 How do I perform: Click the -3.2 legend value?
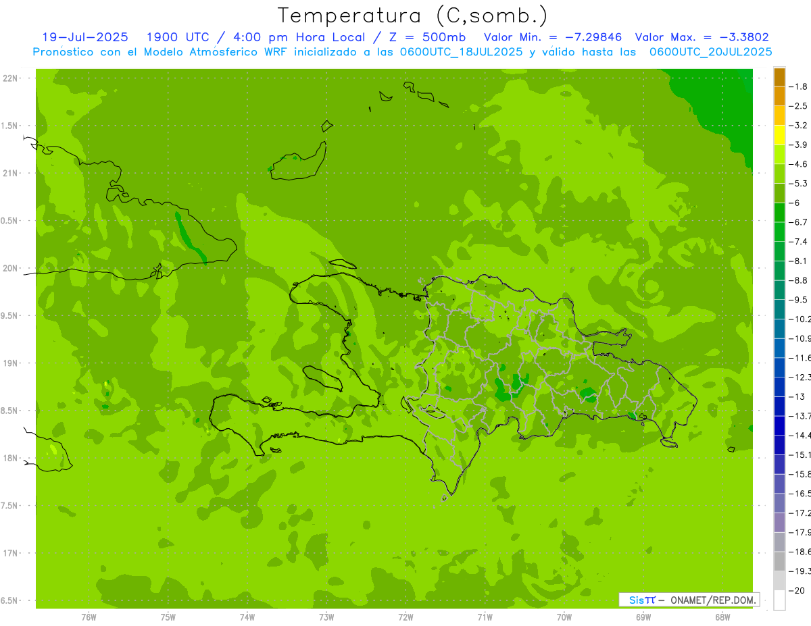pyautogui.click(x=798, y=126)
